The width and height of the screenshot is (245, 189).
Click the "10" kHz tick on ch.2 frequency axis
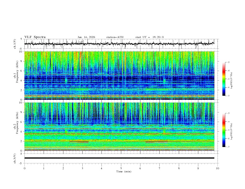point(21,103)
